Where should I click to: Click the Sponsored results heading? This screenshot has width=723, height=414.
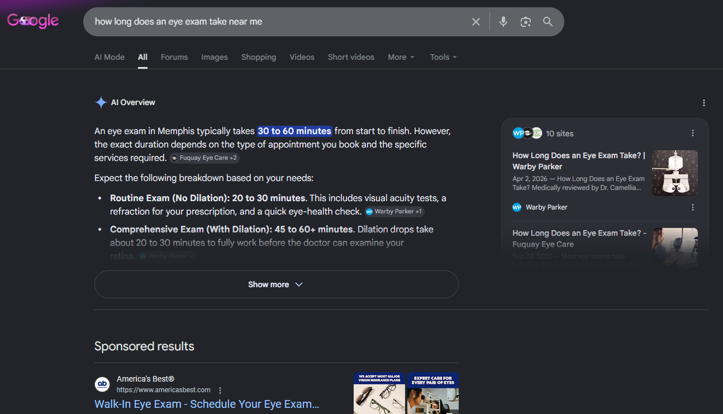tap(144, 346)
